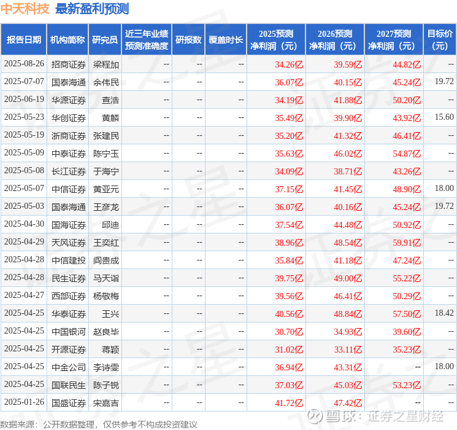Select 民生证券 institution cell
Image resolution: width=457 pixels, height=430 pixels.
[x=69, y=278]
